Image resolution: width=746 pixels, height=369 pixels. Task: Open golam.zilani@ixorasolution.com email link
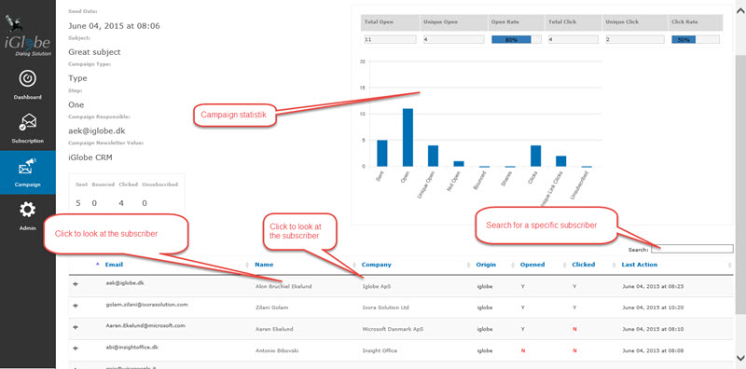(146, 304)
